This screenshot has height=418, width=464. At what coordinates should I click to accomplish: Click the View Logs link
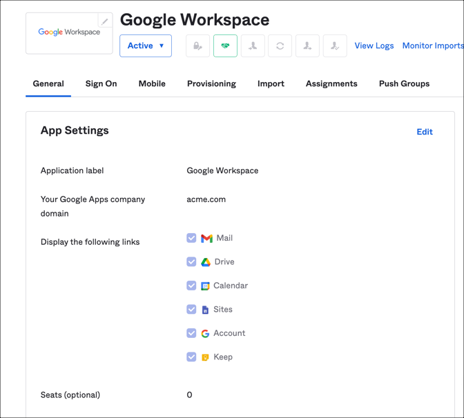374,46
